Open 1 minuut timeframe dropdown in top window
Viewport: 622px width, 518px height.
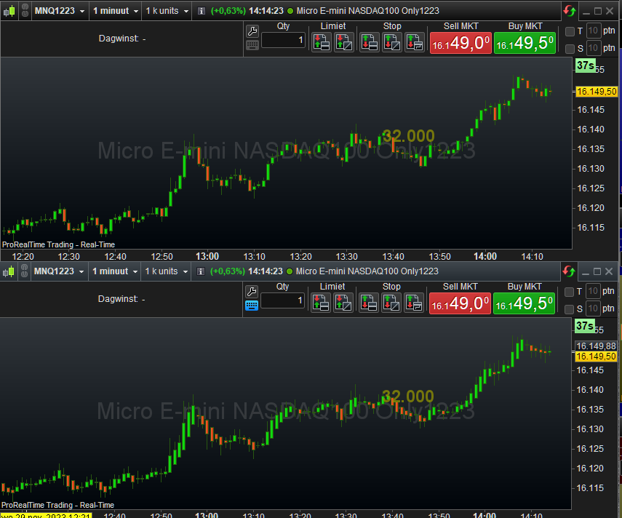pyautogui.click(x=116, y=11)
